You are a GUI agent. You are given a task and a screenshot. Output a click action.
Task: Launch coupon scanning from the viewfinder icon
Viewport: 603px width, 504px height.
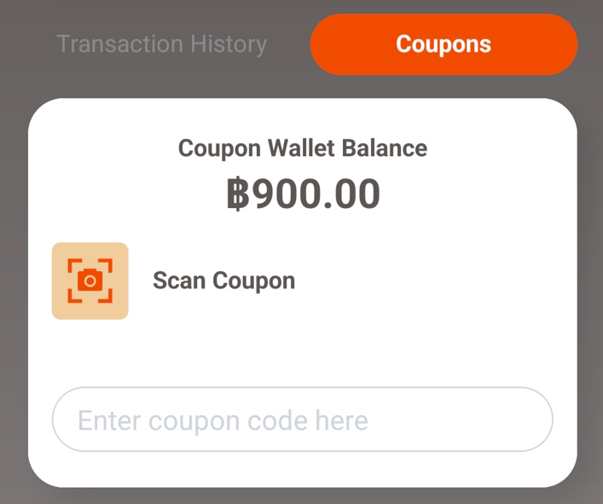(x=90, y=281)
